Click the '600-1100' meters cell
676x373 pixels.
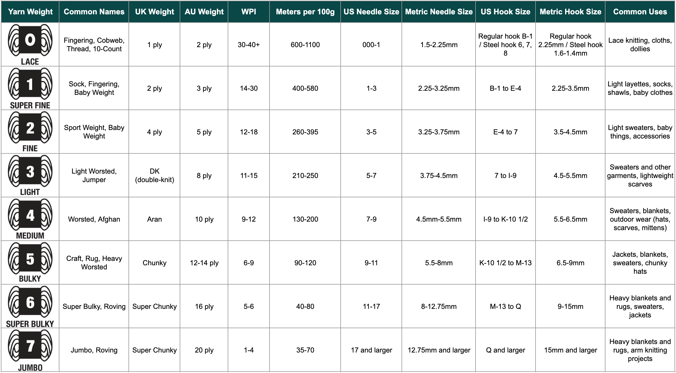point(305,45)
